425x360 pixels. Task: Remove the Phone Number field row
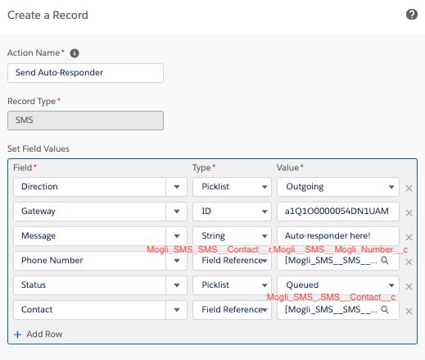click(409, 262)
